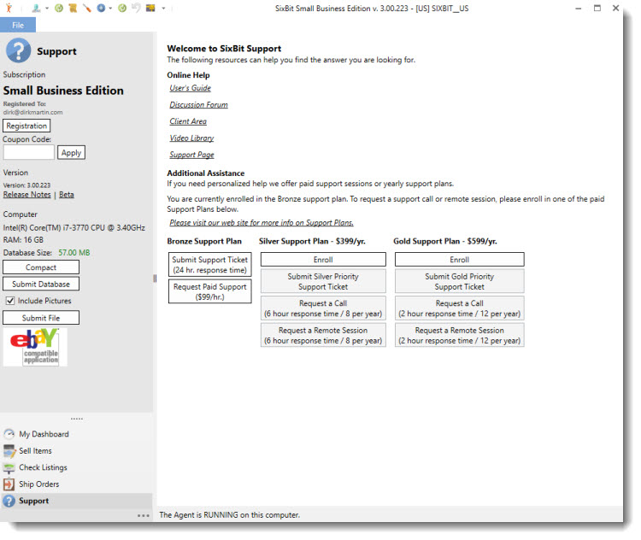641x540 pixels.
Task: Click the screwdriver tool icon in toolbar
Action: 86,8
